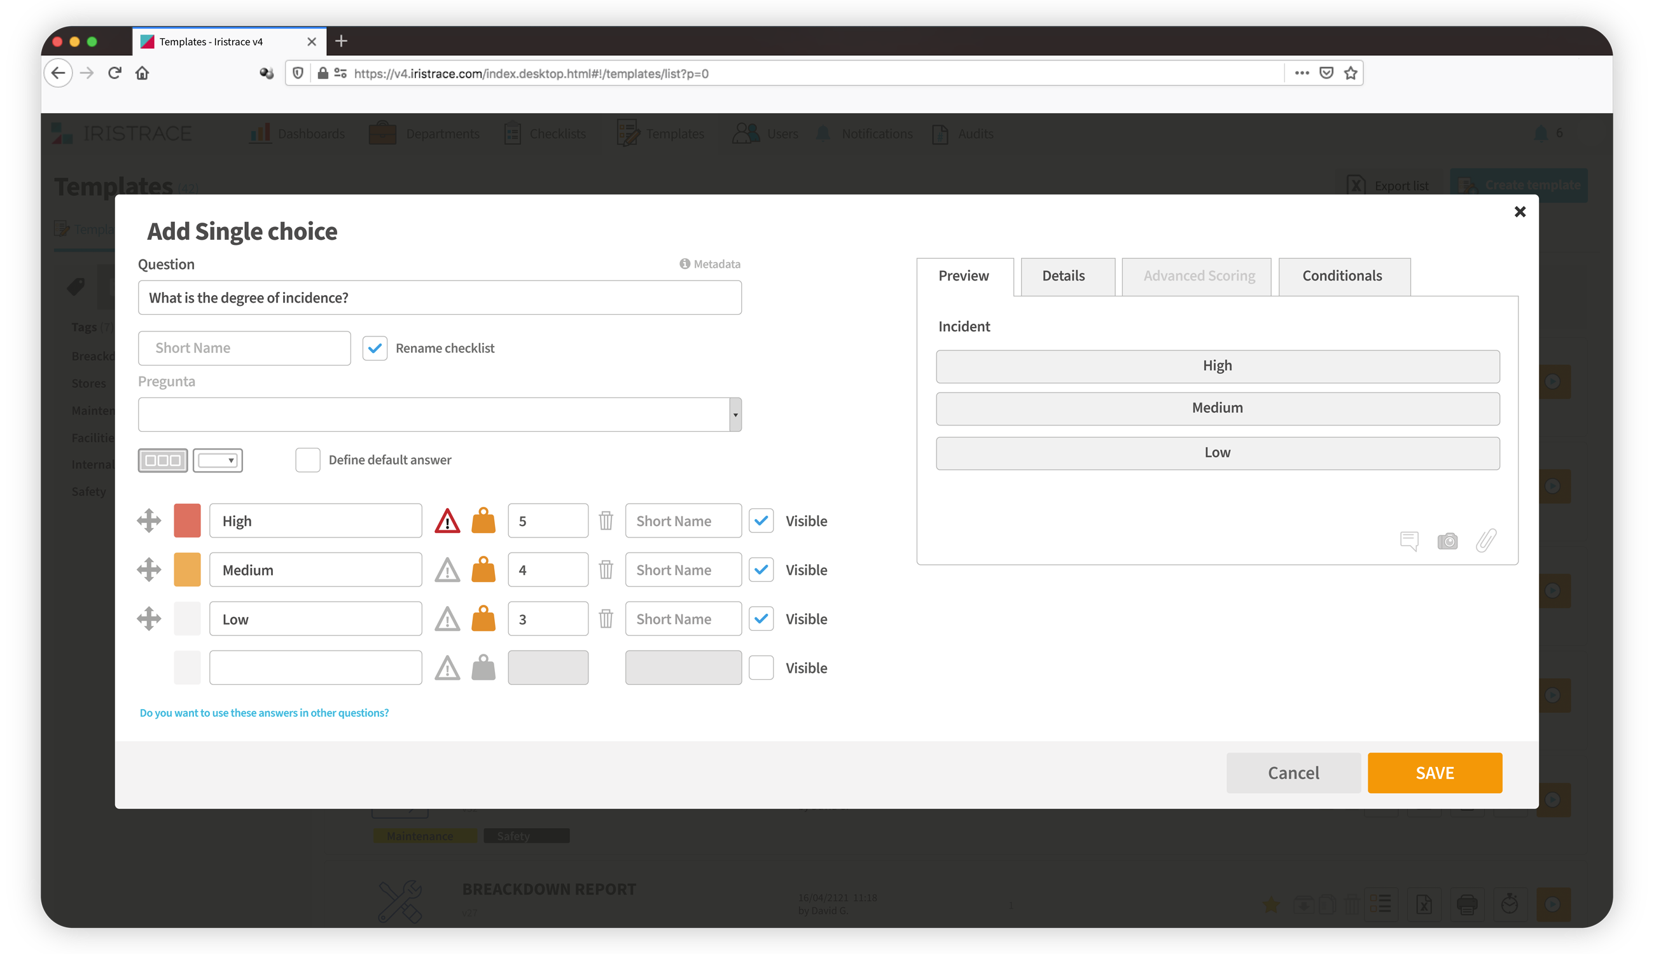1654x954 pixels.
Task: Enable Define default answer checkbox
Action: click(x=308, y=460)
